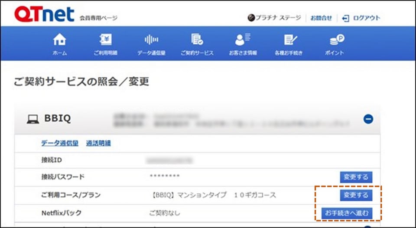The height and width of the screenshot is (228, 416).
Task: Open the ポイント coins icon
Action: click(337, 39)
